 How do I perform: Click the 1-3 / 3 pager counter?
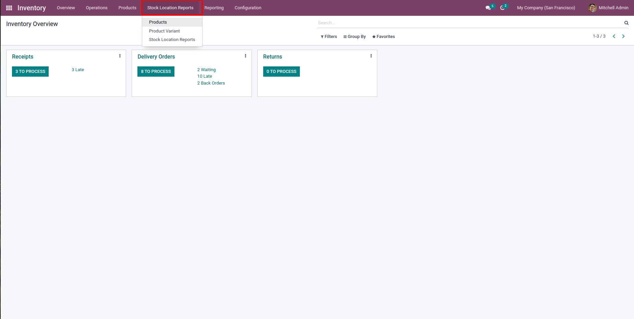599,36
